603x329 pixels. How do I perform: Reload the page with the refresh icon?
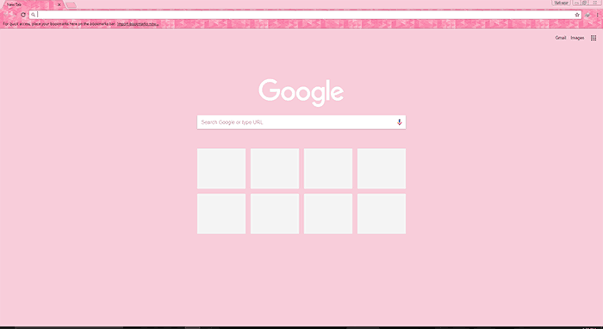click(x=23, y=15)
